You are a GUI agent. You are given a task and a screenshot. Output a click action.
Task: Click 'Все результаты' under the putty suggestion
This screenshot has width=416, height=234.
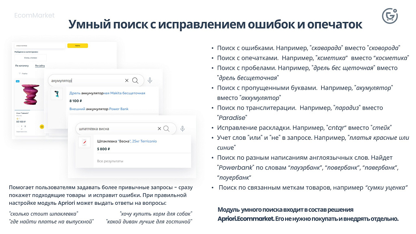110,161
